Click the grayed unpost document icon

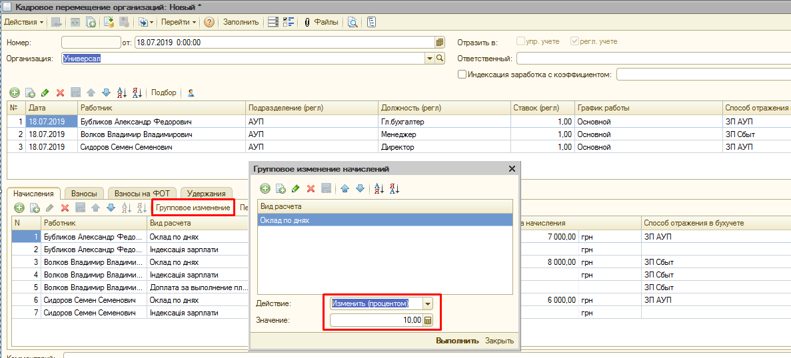[x=123, y=22]
